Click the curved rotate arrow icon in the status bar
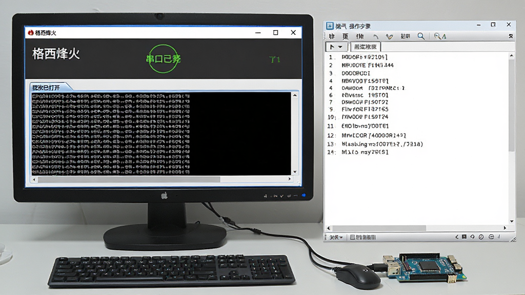The image size is (525, 295). coord(472,237)
